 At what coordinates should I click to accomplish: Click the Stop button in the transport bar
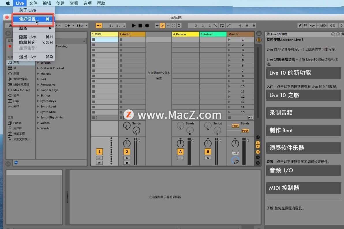tap(140, 26)
